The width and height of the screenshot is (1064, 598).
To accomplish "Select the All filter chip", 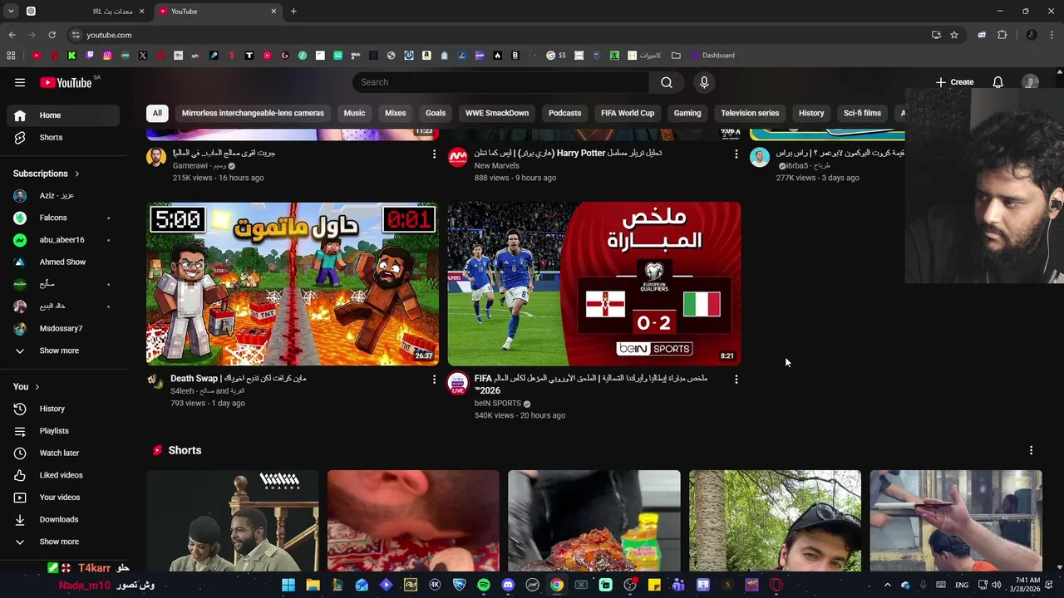I will click(x=157, y=113).
